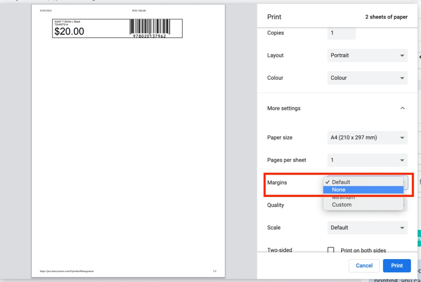Open the Pages per sheet dropdown
This screenshot has height=282, width=421.
coord(367,160)
